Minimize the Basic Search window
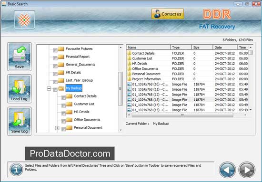This screenshot has height=182, width=262. (238, 4)
